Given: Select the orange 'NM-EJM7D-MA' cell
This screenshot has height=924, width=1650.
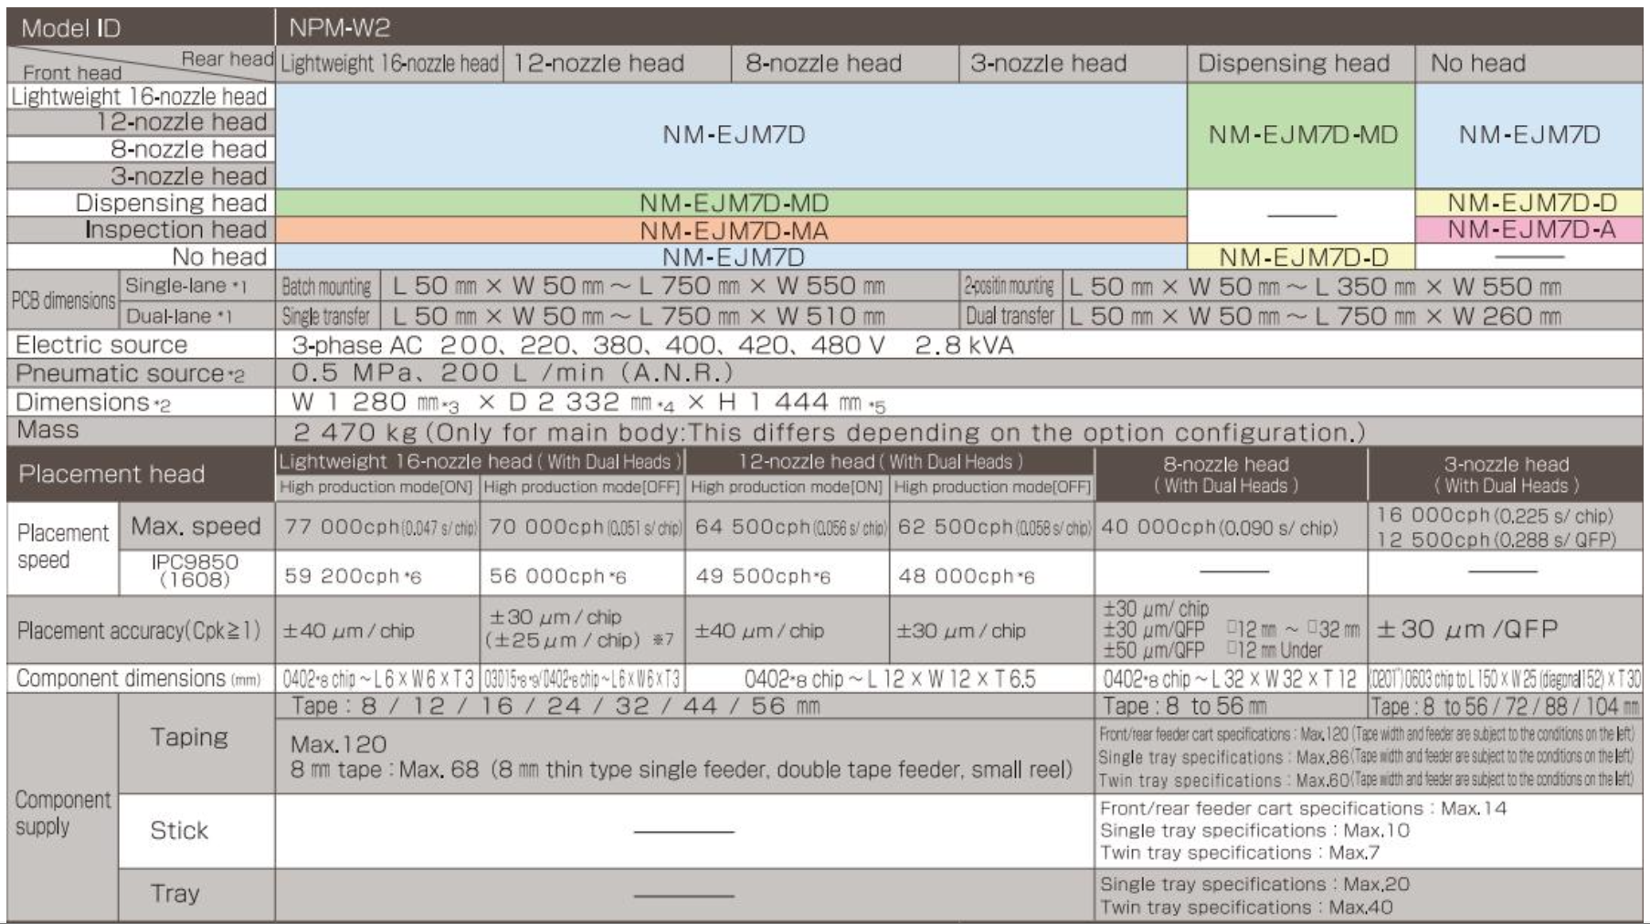Looking at the screenshot, I should tap(731, 229).
